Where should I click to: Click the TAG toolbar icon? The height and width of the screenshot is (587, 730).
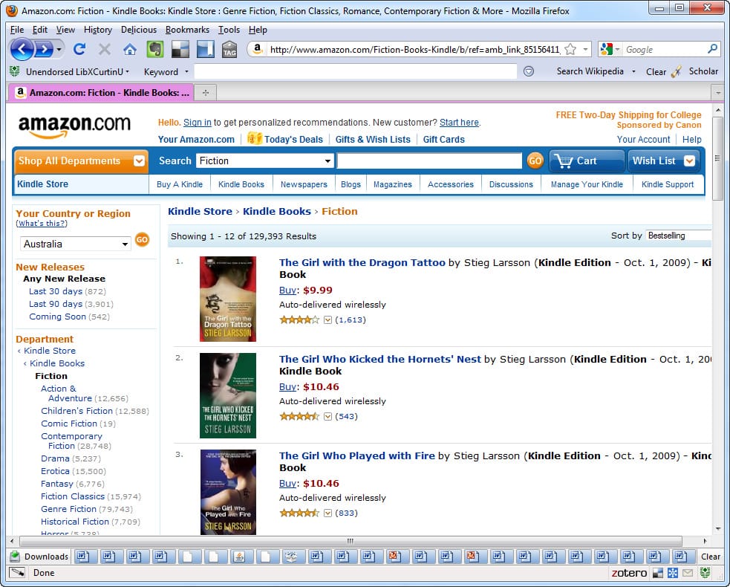pyautogui.click(x=229, y=49)
